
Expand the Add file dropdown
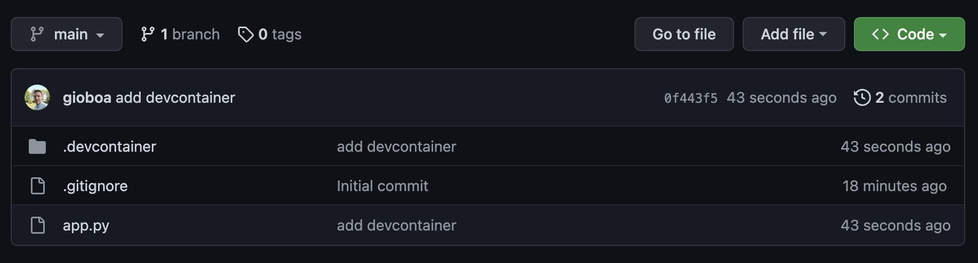click(793, 34)
